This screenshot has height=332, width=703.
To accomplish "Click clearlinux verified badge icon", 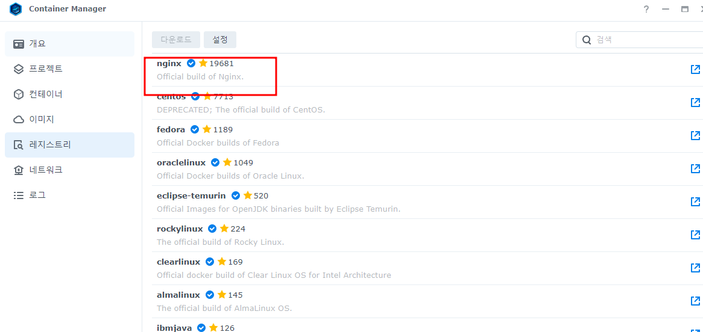I will pyautogui.click(x=209, y=262).
